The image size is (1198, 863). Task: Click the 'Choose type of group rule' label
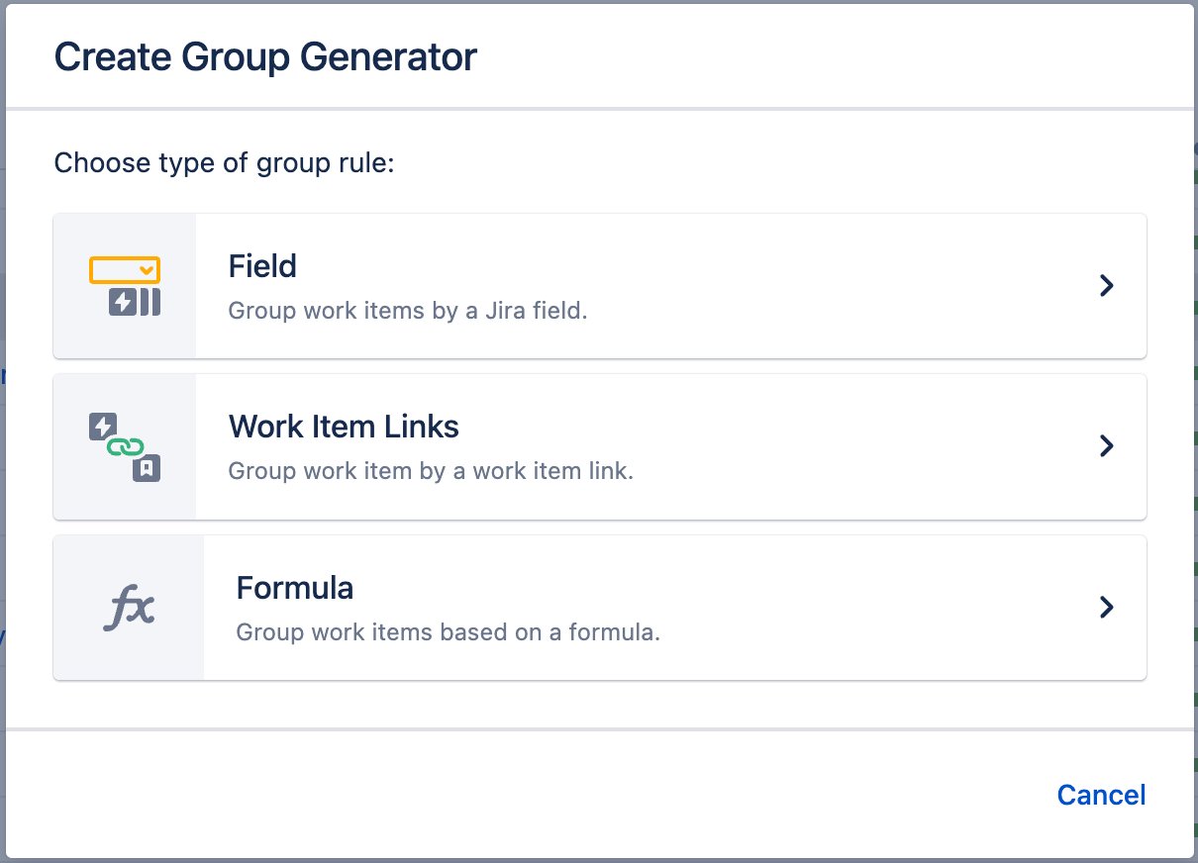(x=224, y=162)
